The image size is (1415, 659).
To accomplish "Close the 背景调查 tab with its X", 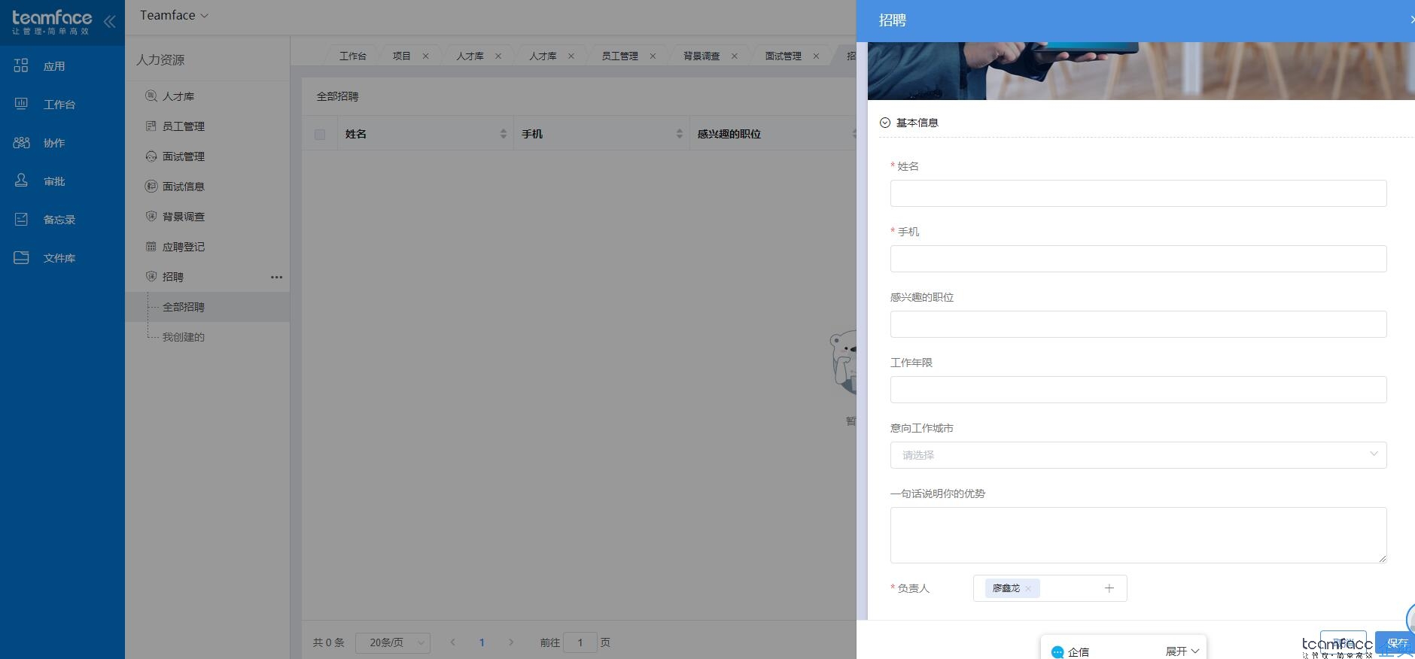I will [734, 56].
